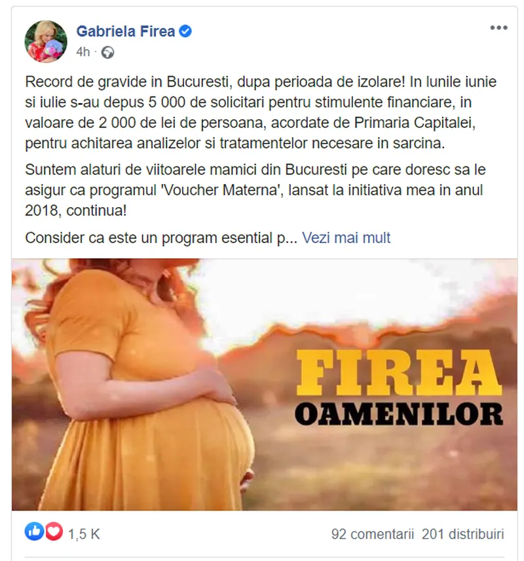Click the red heart Love reaction icon

54,531
